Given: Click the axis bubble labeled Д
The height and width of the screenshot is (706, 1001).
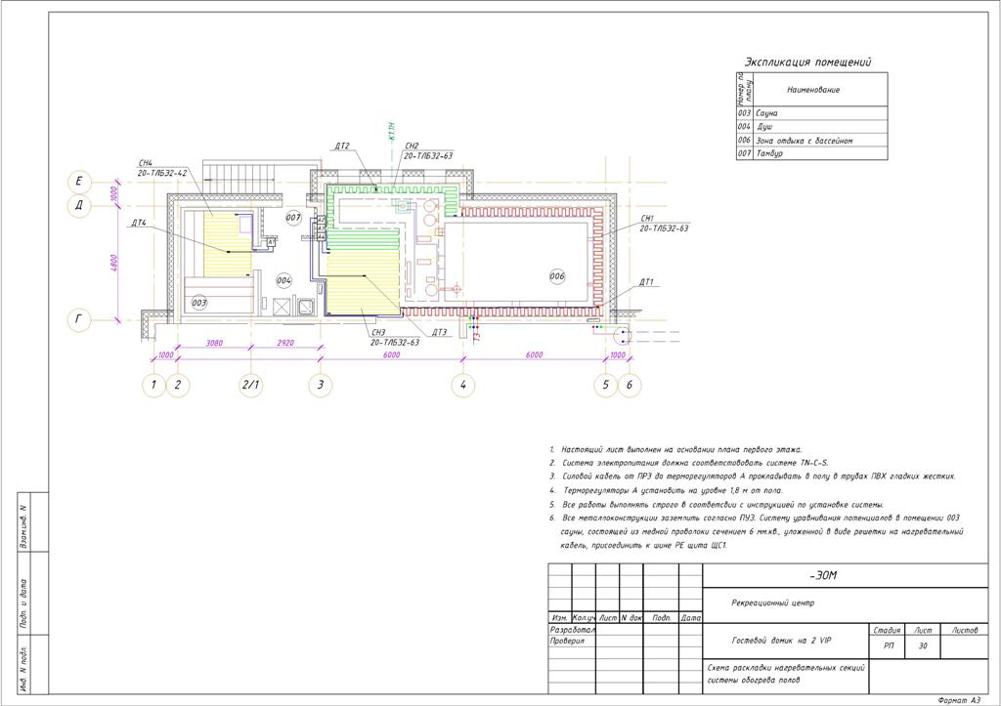Looking at the screenshot, I should pos(79,206).
